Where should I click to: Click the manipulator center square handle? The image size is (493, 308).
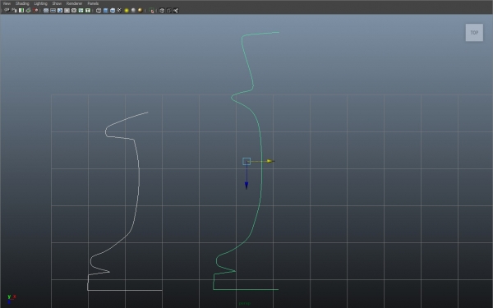(246, 161)
